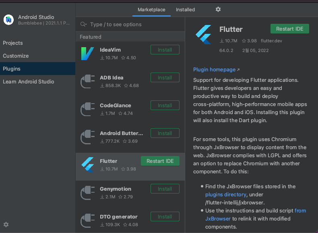Image resolution: width=318 pixels, height=233 pixels.
Task: Focus the plugin search field
Action: coord(130,24)
